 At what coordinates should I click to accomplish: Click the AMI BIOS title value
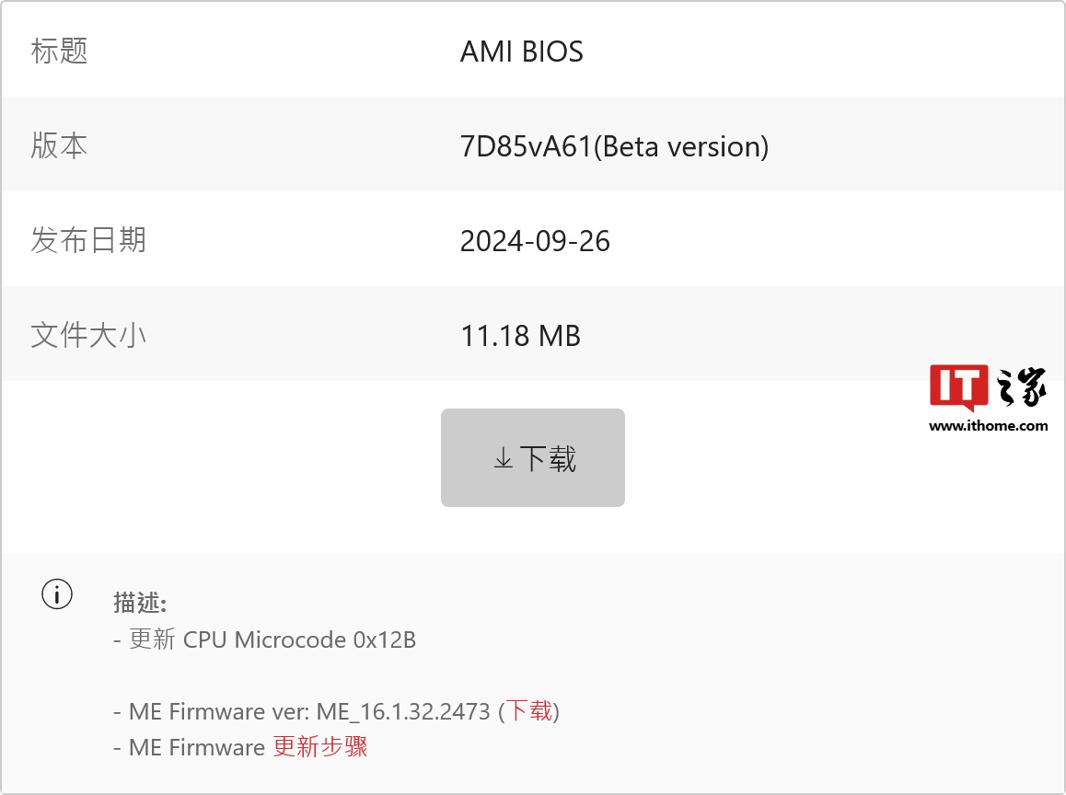(521, 52)
